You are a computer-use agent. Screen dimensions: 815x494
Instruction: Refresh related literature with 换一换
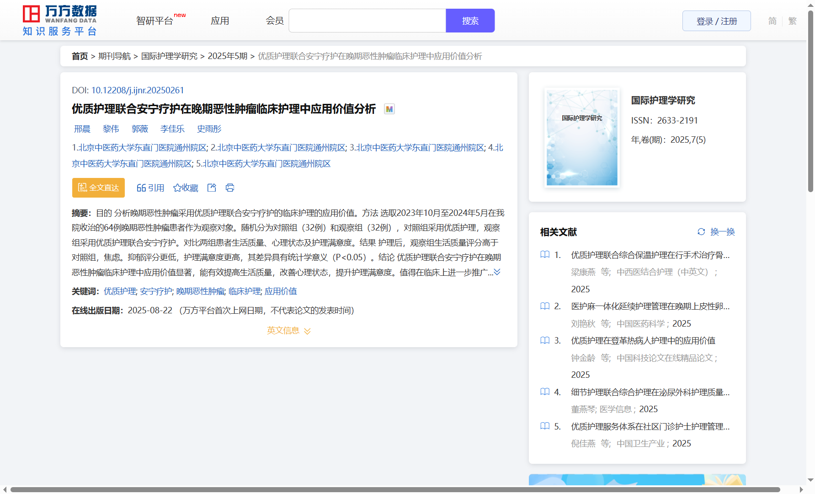tap(716, 232)
